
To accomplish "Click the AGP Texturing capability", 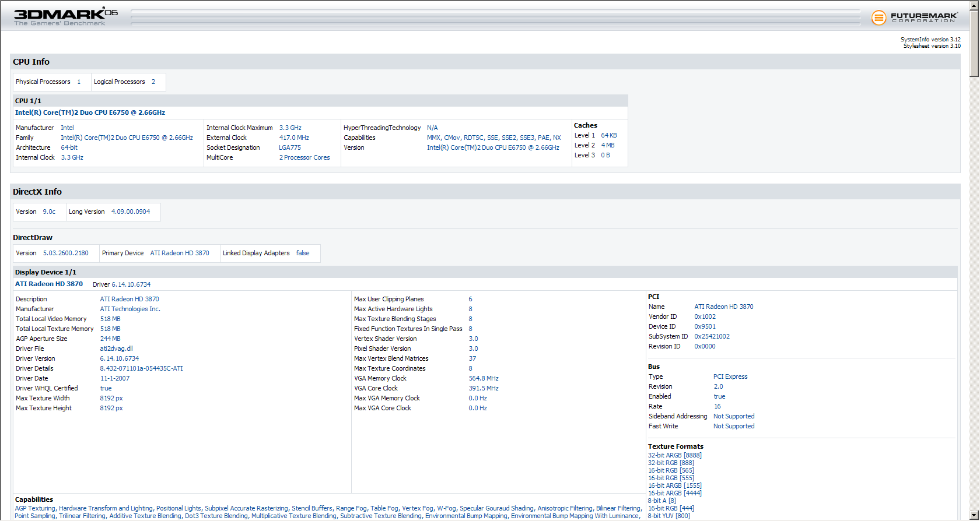I will coord(35,508).
